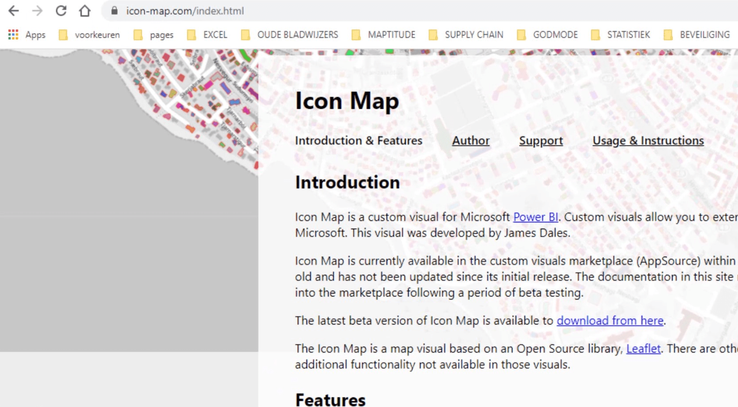
Task: View site security via padlock icon
Action: coord(114,11)
